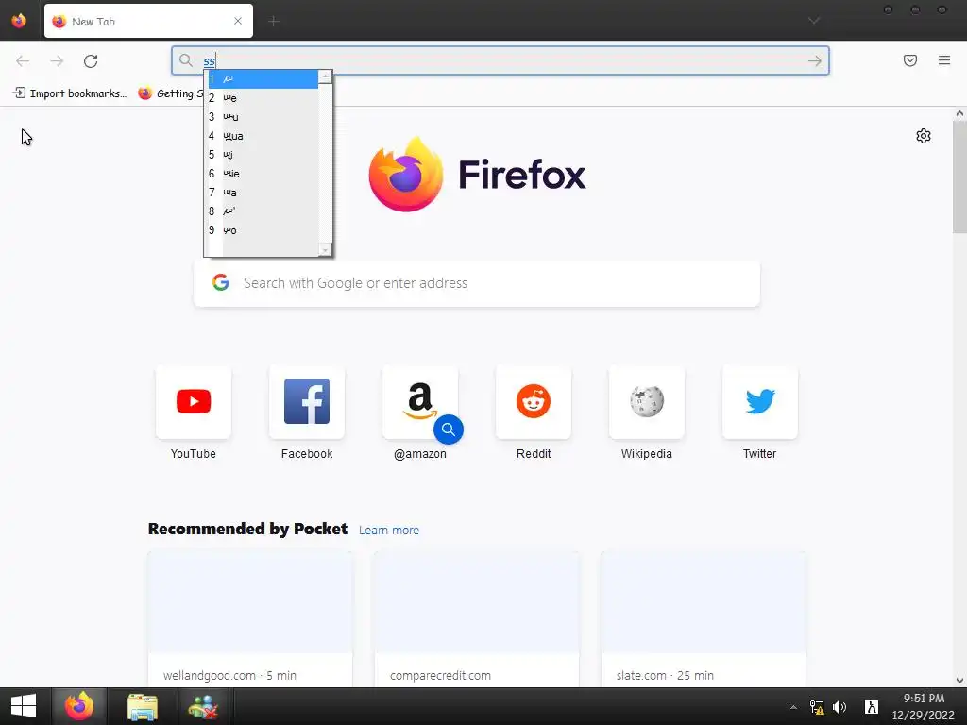Open volume control tray icon
This screenshot has width=967, height=725.
[x=840, y=707]
